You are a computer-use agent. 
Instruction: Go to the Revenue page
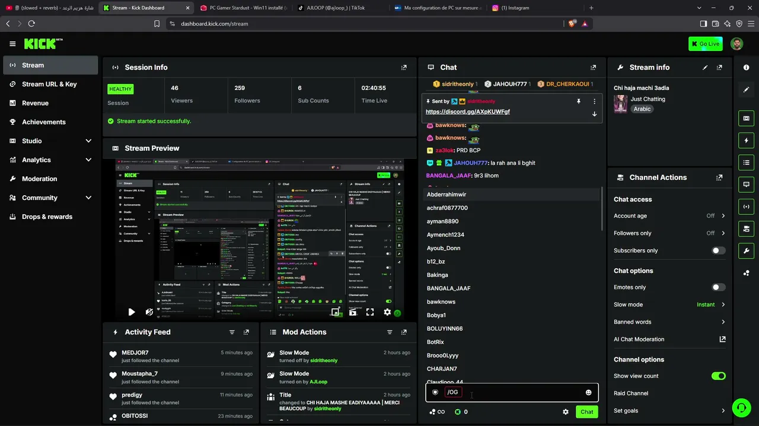50,103
